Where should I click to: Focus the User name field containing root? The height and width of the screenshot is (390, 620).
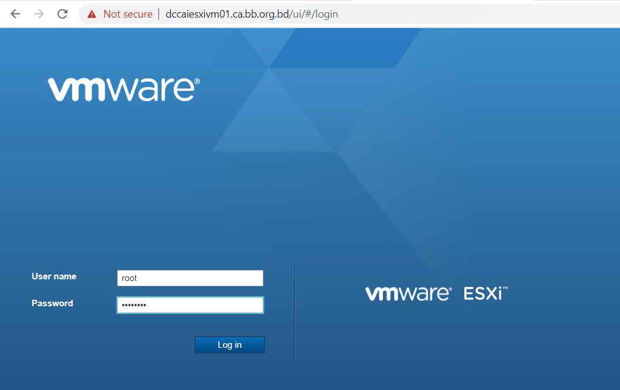[190, 278]
